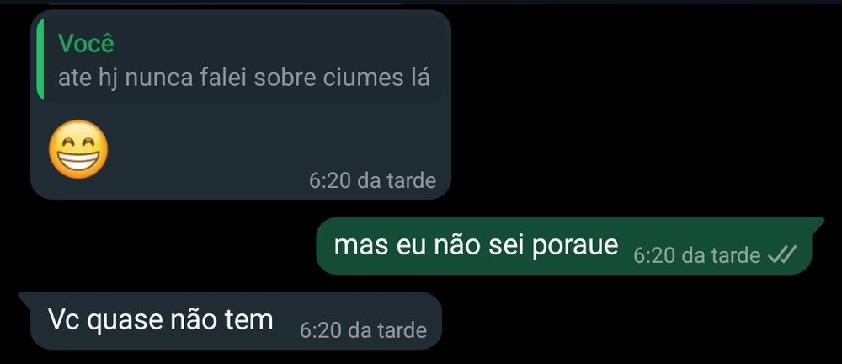842x364 pixels.
Task: Select the 'Você' sender name in the quote
Action: 86,44
